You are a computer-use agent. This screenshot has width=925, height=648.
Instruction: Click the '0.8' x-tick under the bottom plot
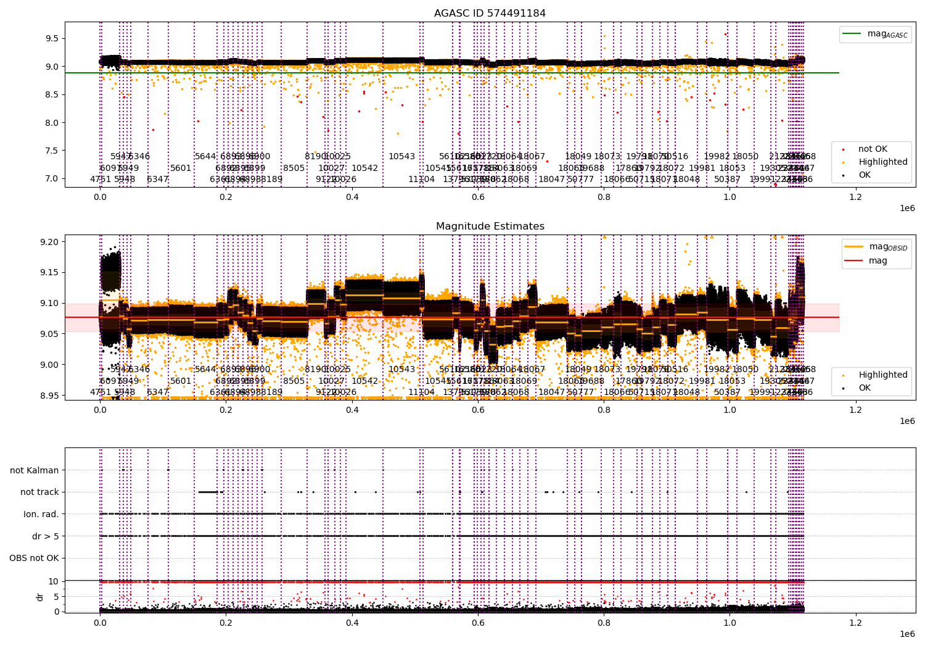point(604,623)
